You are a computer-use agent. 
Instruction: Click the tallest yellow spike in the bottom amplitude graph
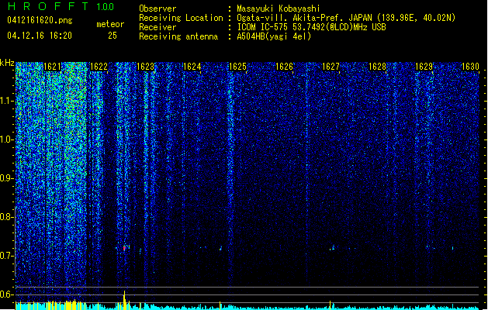(124, 300)
